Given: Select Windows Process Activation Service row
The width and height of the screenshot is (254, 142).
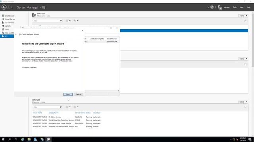Looking at the screenshot, I should point(67,127).
